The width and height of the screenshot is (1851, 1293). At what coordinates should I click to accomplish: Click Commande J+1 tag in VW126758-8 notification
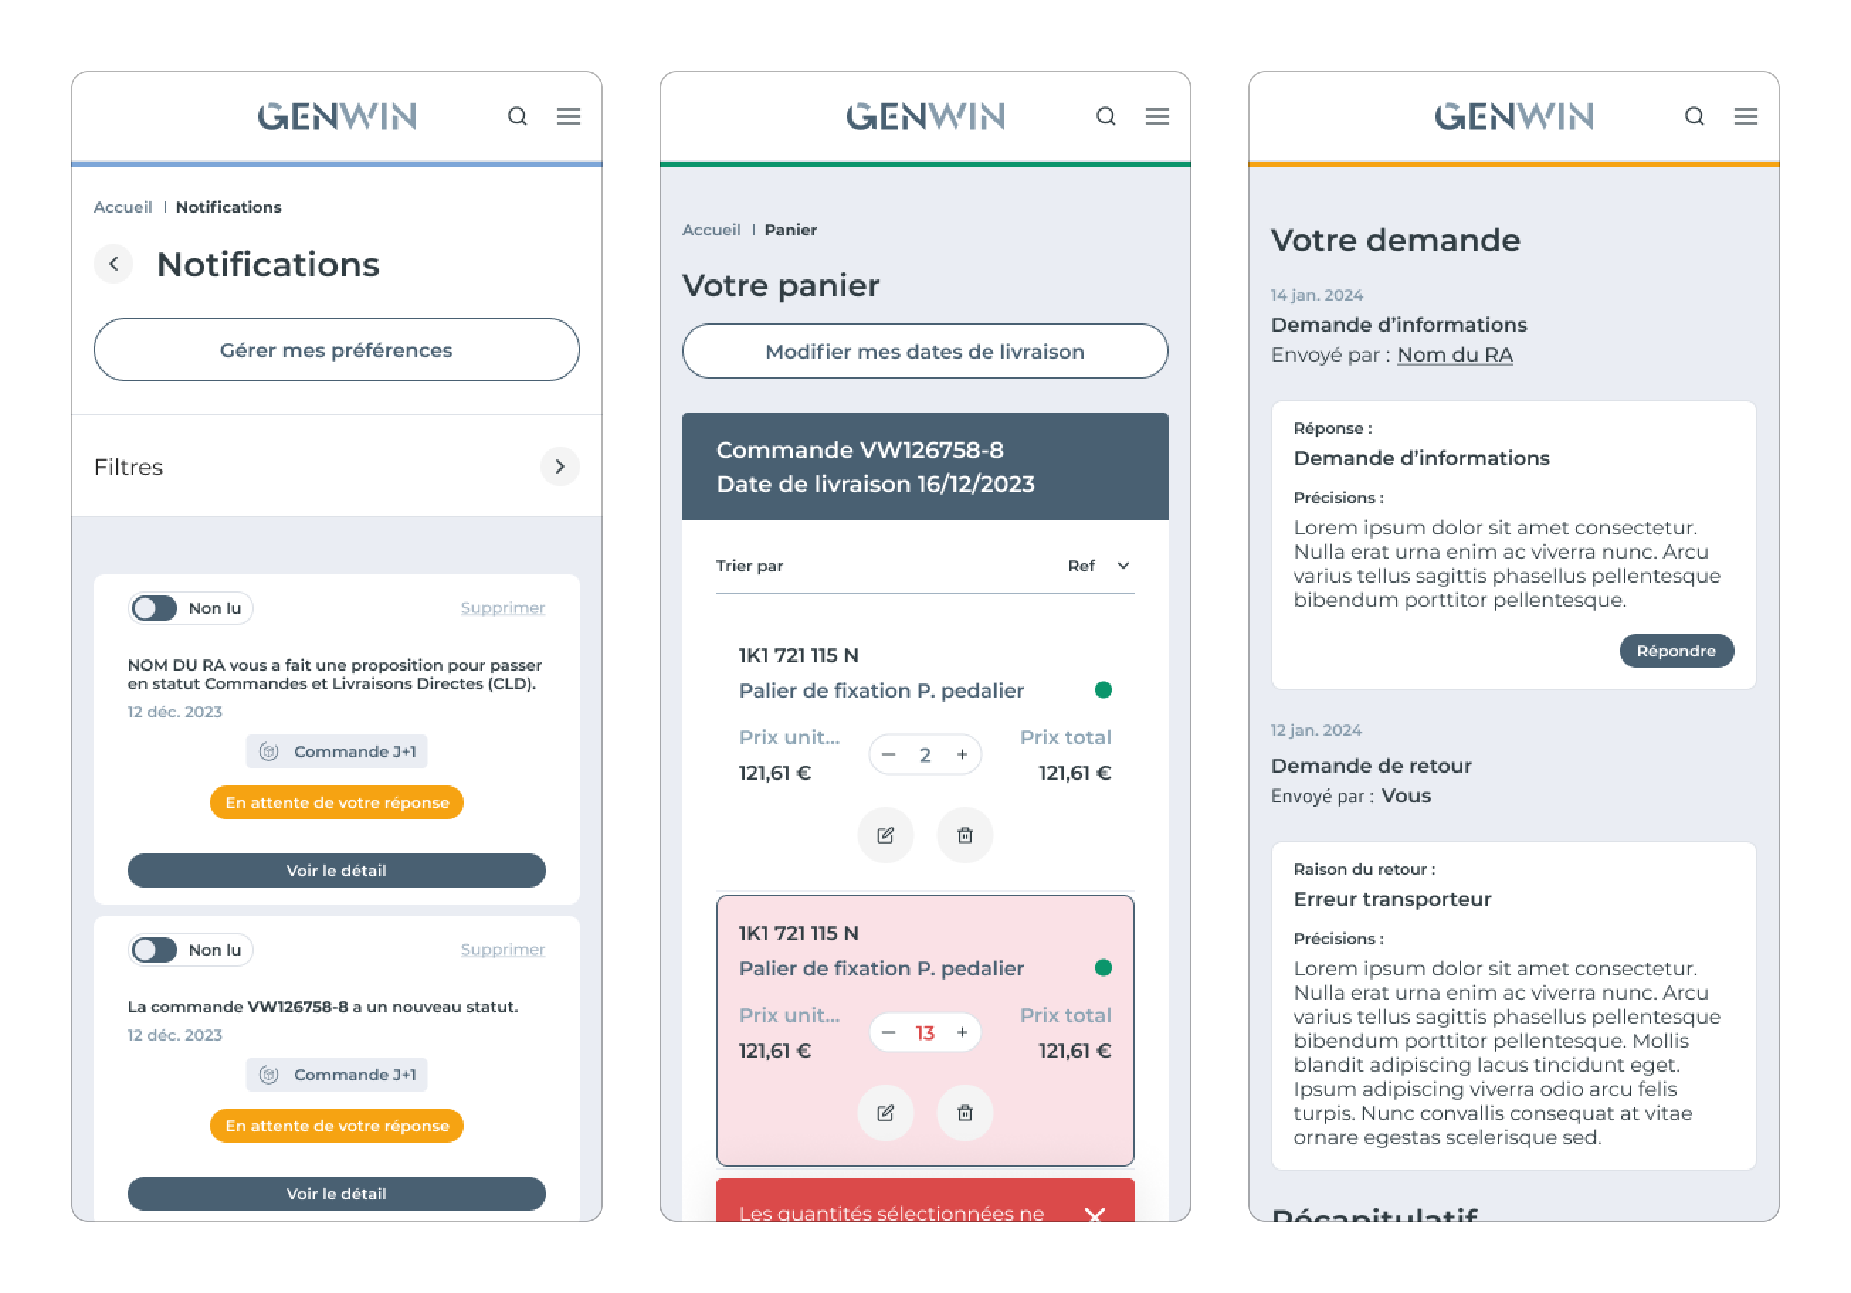(x=337, y=1074)
